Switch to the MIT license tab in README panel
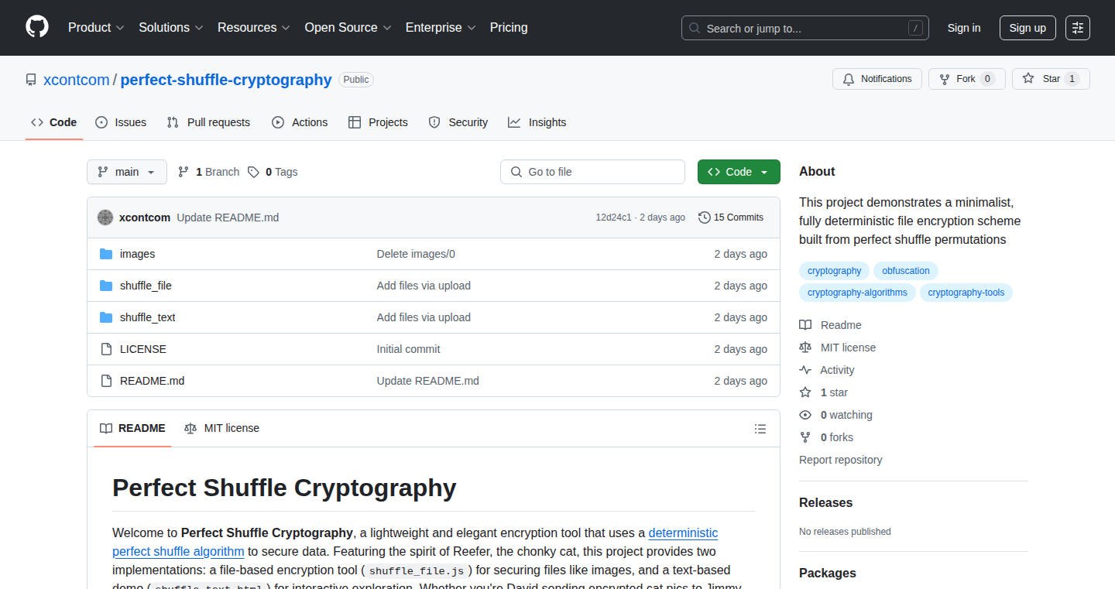 click(x=222, y=428)
